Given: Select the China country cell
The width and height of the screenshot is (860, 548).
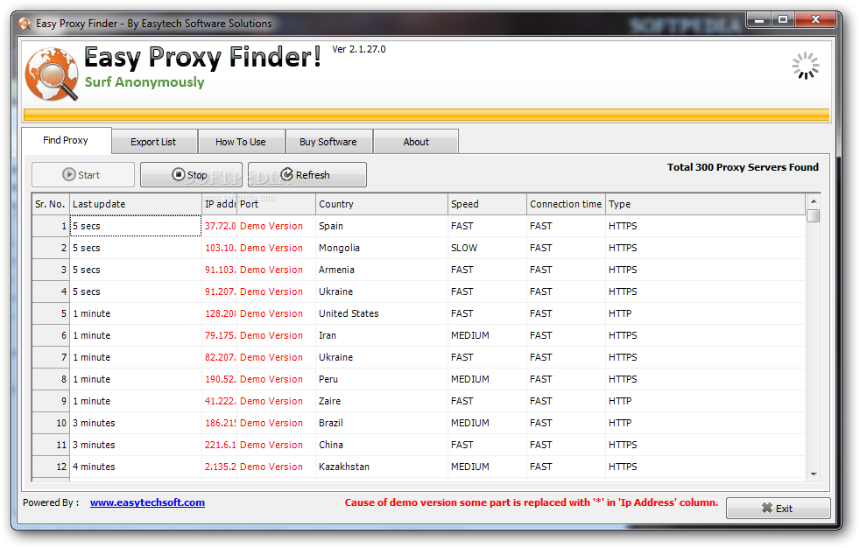Looking at the screenshot, I should [382, 445].
